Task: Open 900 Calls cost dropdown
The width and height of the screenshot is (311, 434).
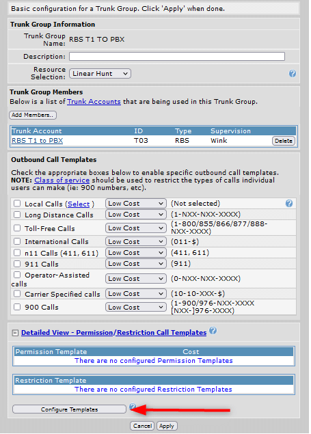Action: pos(135,308)
